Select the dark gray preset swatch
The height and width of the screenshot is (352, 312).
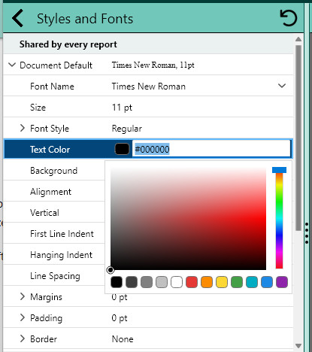tap(132, 282)
